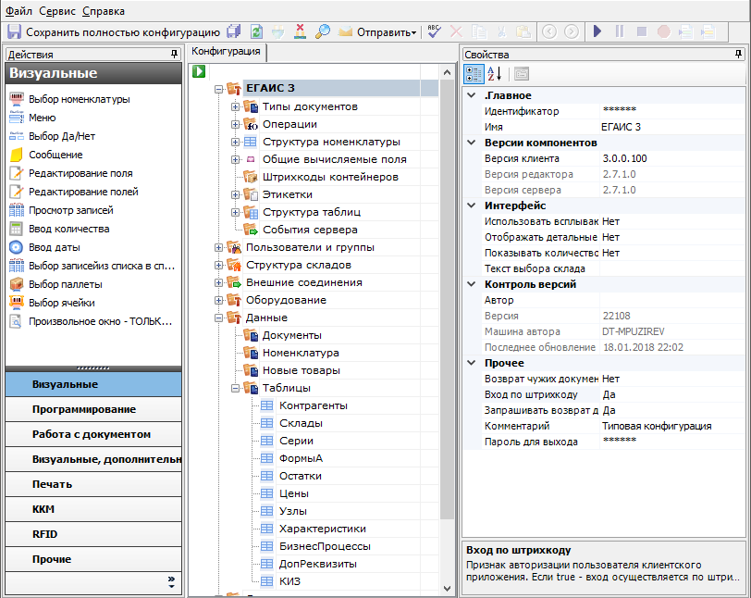
Task: Click the tree scrollbar down arrow
Action: (447, 588)
